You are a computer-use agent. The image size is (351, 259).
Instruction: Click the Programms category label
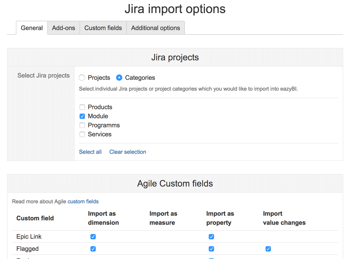(104, 125)
